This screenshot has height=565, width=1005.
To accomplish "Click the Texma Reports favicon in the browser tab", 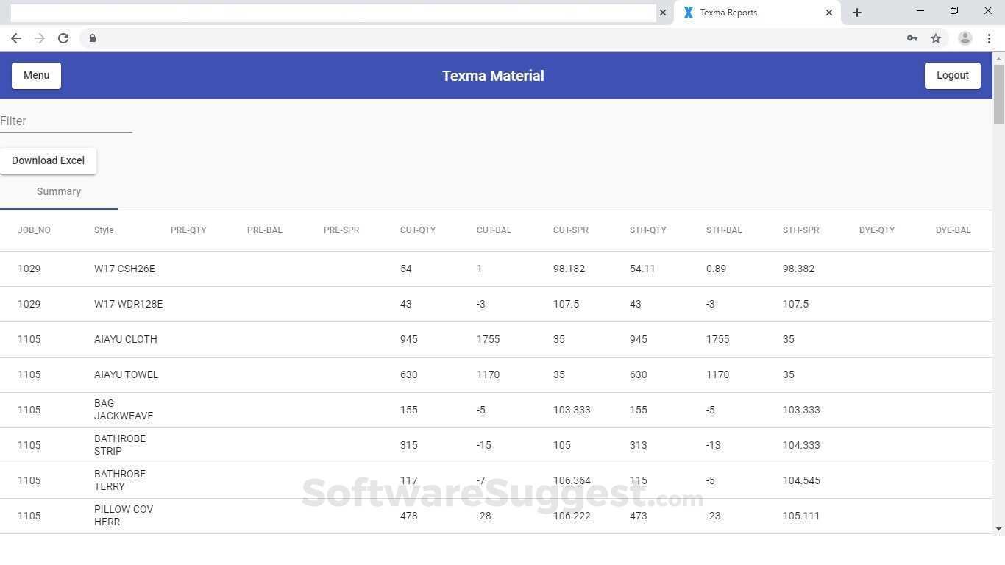I will click(x=688, y=12).
